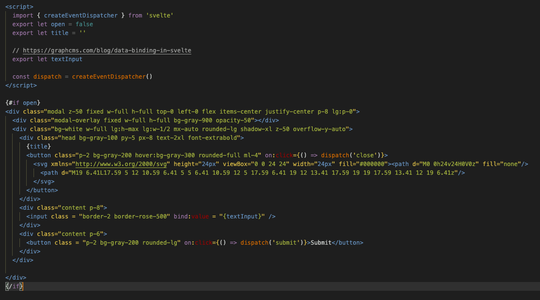Screen dimensions: 540x300
Task: Click the 'border-2 border-rose-500' class string
Action: click(x=124, y=217)
